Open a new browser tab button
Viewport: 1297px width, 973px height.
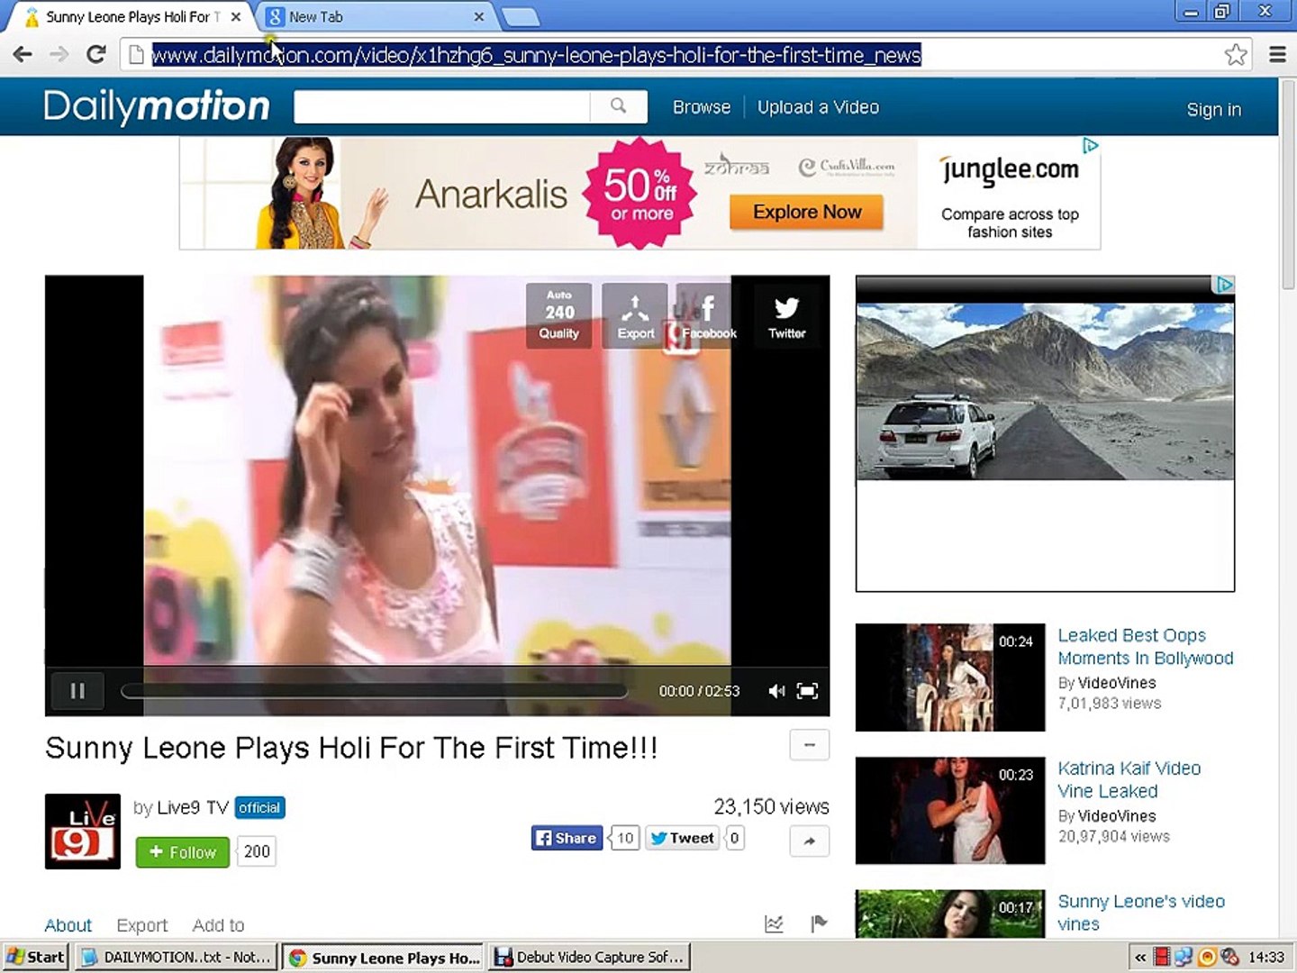[521, 17]
